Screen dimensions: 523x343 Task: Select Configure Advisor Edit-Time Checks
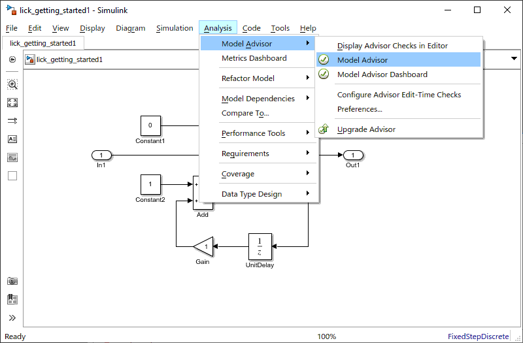click(x=399, y=95)
